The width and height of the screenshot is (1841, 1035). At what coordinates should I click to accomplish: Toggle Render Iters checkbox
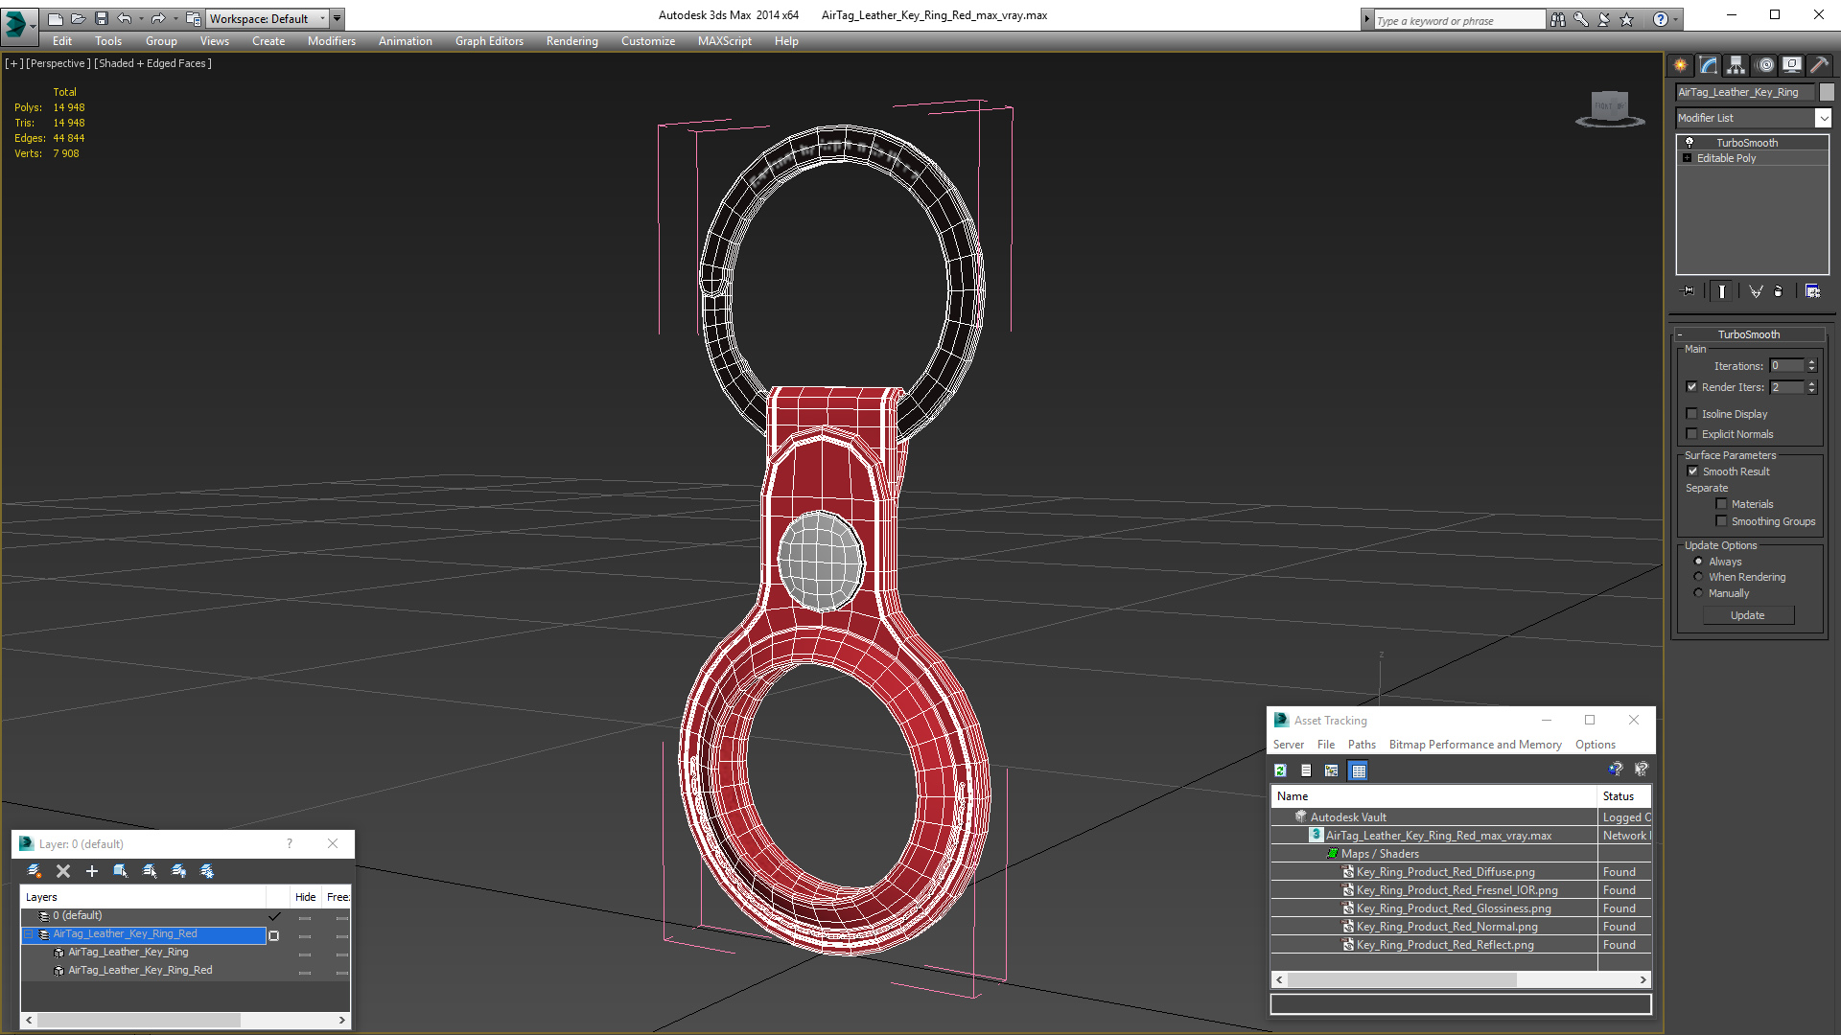click(1692, 387)
